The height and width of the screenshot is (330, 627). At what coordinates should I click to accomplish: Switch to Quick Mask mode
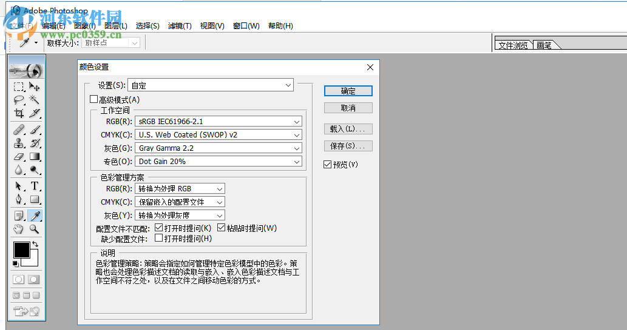tap(33, 279)
